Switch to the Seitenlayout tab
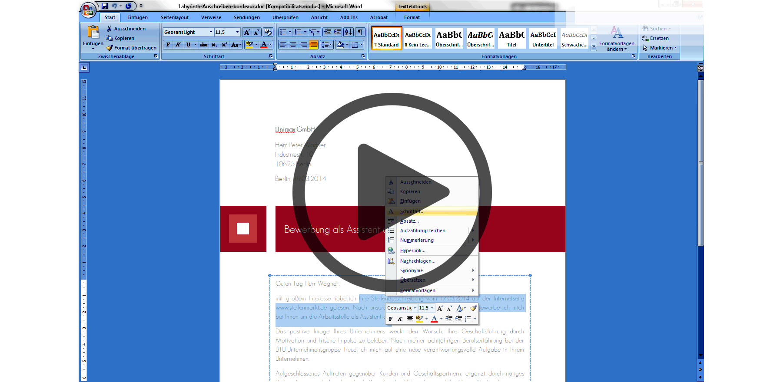The image size is (777, 382). point(174,17)
